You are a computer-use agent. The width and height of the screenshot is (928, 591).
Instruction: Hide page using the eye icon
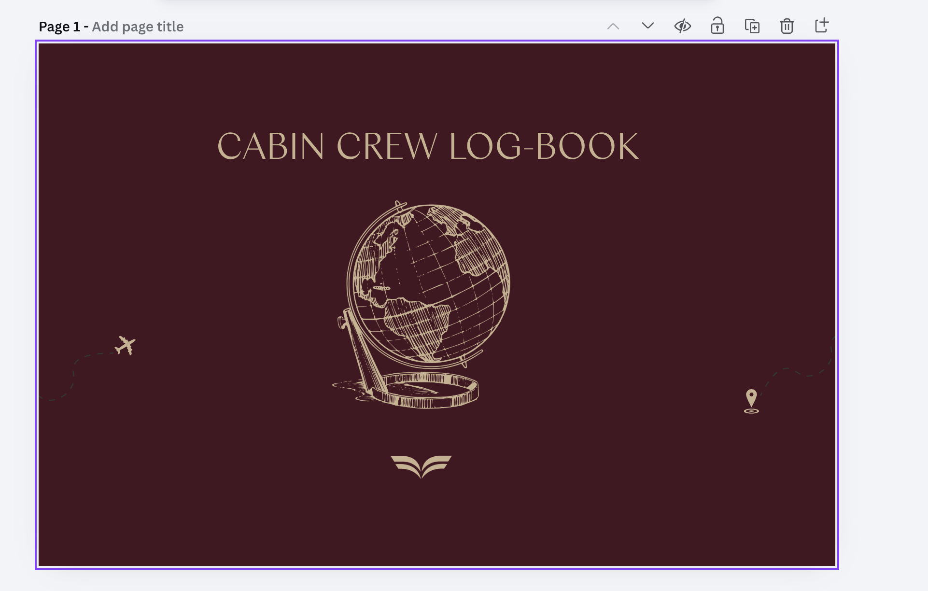click(x=683, y=26)
